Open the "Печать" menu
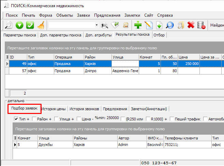224x166 pixels. (x=28, y=15)
